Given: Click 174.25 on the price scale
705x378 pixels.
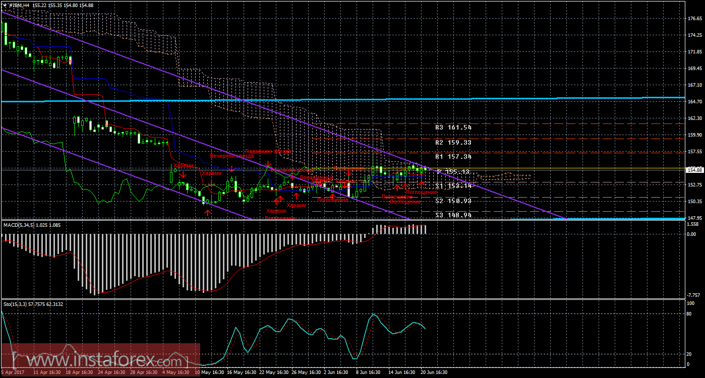Looking at the screenshot, I should [695, 35].
